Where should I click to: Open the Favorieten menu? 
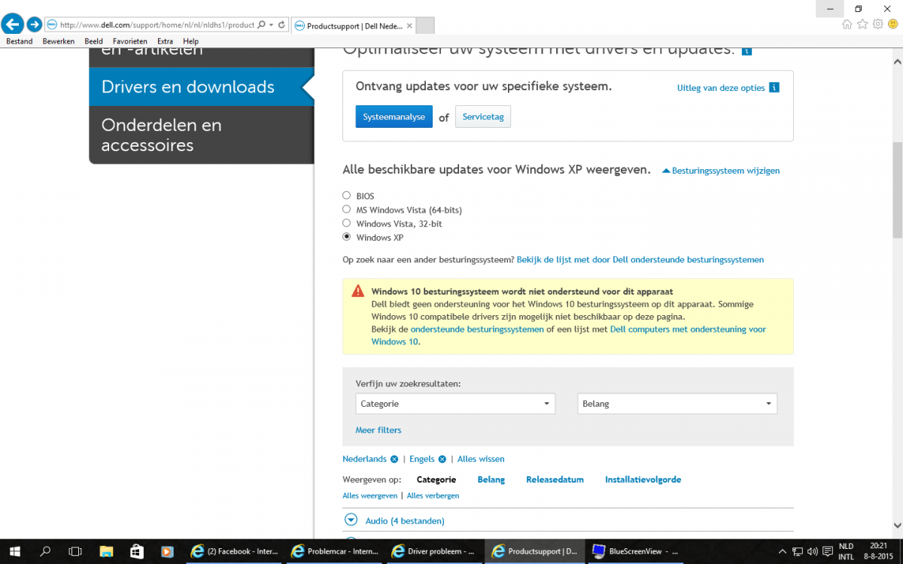130,41
